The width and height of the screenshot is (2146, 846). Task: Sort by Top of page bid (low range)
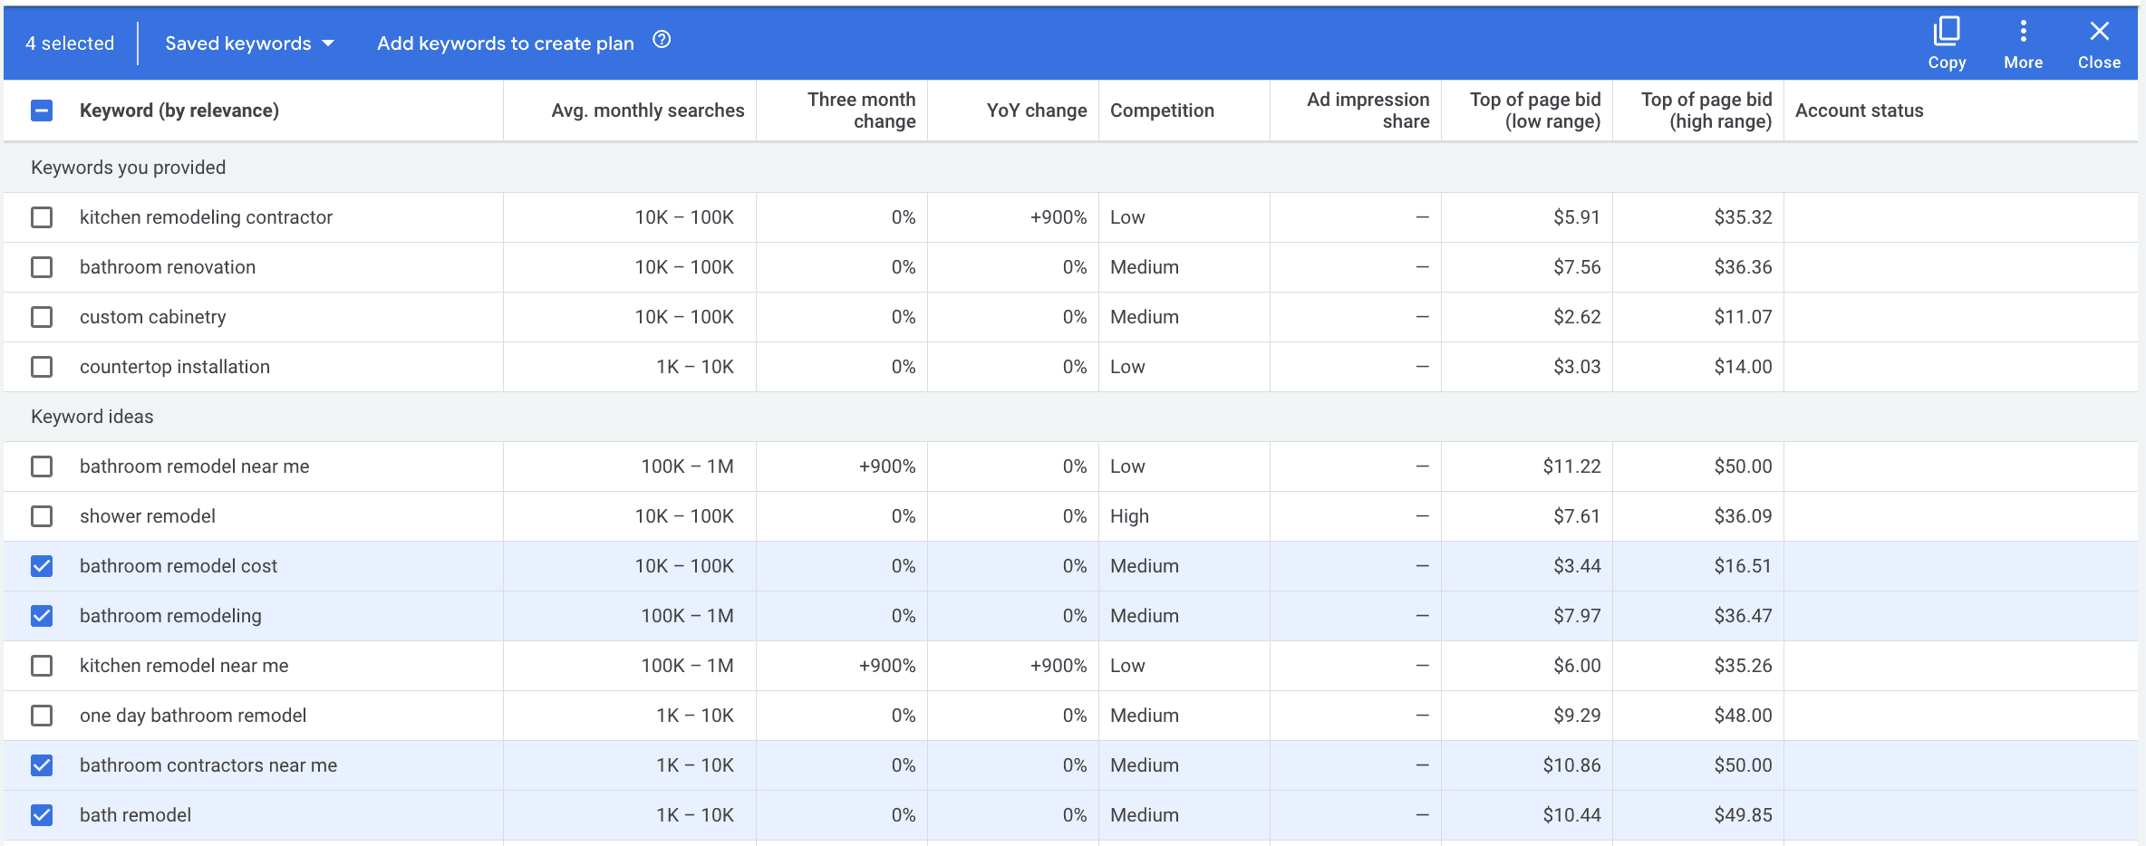click(x=1535, y=111)
